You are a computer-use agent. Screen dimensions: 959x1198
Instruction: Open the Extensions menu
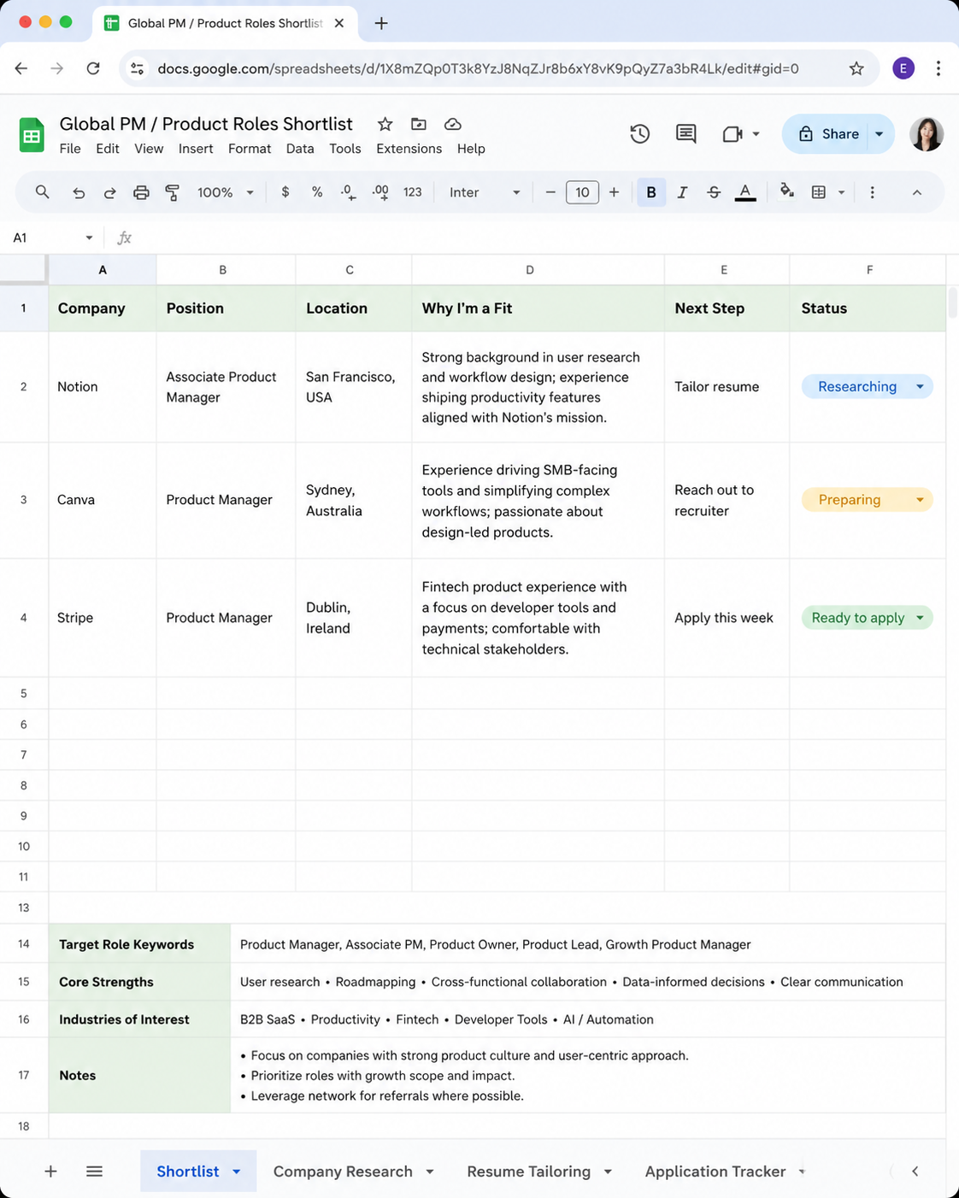pos(409,149)
